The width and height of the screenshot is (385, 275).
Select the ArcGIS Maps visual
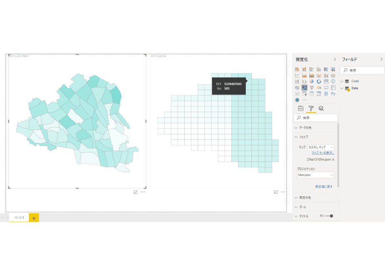[297, 100]
